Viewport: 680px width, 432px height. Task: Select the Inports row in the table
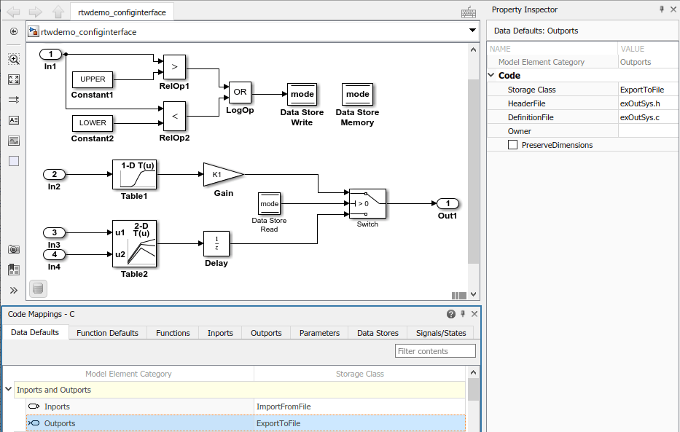246,407
